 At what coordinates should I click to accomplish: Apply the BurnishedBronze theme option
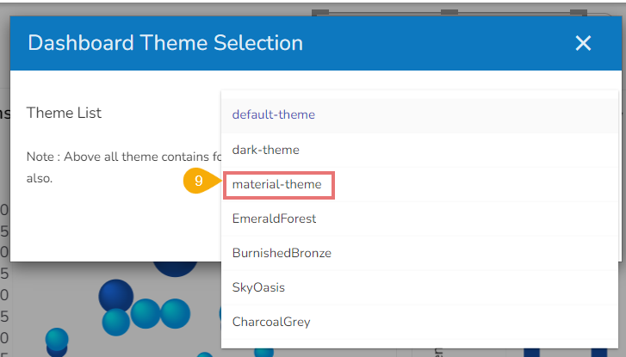pyautogui.click(x=282, y=253)
